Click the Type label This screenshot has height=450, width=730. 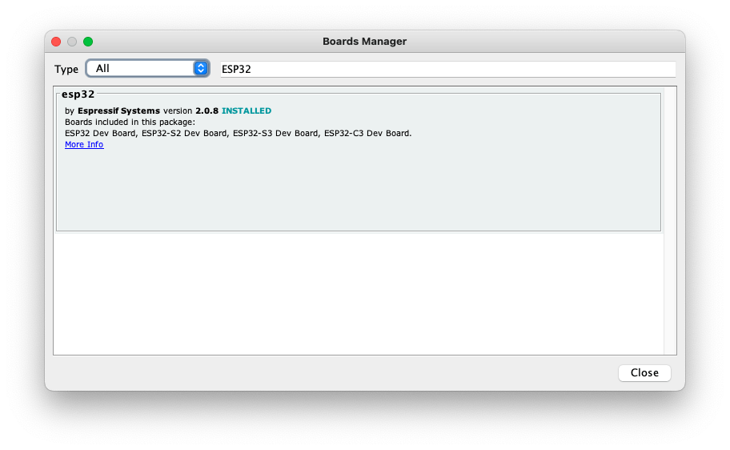(66, 70)
